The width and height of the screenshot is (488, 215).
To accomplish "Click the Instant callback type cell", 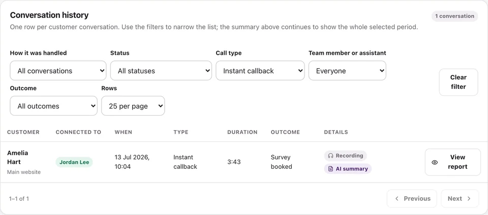I will (186, 162).
